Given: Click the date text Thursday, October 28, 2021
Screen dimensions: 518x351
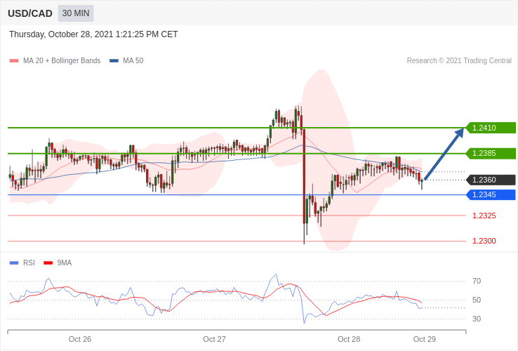Looking at the screenshot, I should 61,34.
